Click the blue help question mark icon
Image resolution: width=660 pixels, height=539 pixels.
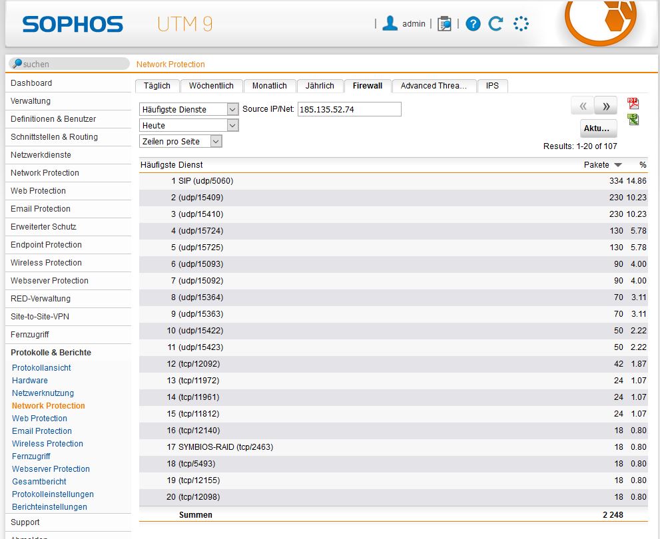pos(473,24)
